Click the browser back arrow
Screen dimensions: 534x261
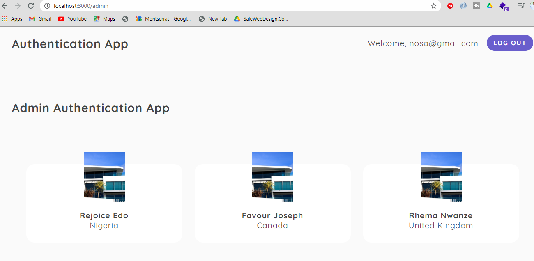[5, 6]
